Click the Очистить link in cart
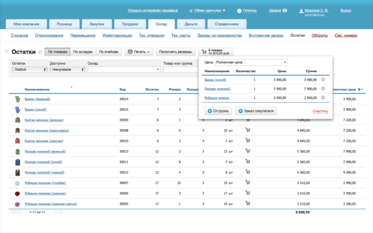Screen dimensions: 373x233 pyautogui.click(x=320, y=111)
